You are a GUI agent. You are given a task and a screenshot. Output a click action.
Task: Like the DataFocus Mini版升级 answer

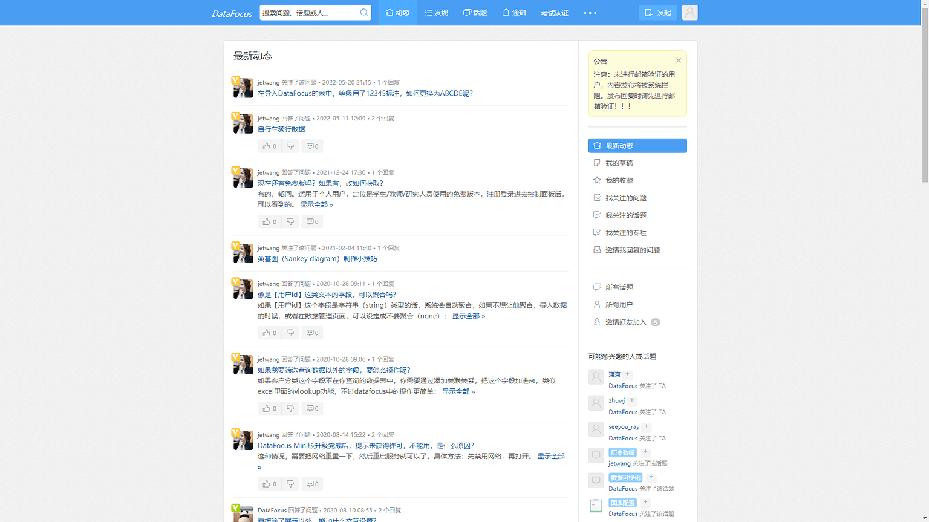coord(270,484)
